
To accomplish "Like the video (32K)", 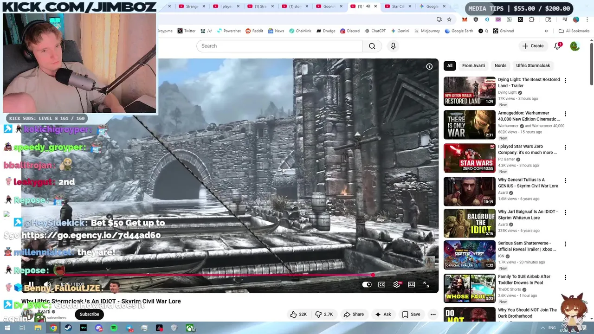I will coord(298,314).
